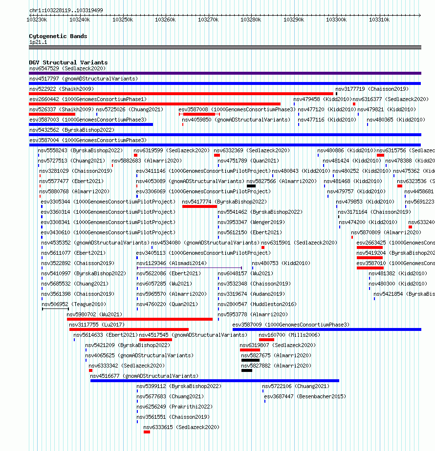Click nsv479458 (Kidd2010) label
Viewport: 435px width, 451px height.
(x=323, y=99)
